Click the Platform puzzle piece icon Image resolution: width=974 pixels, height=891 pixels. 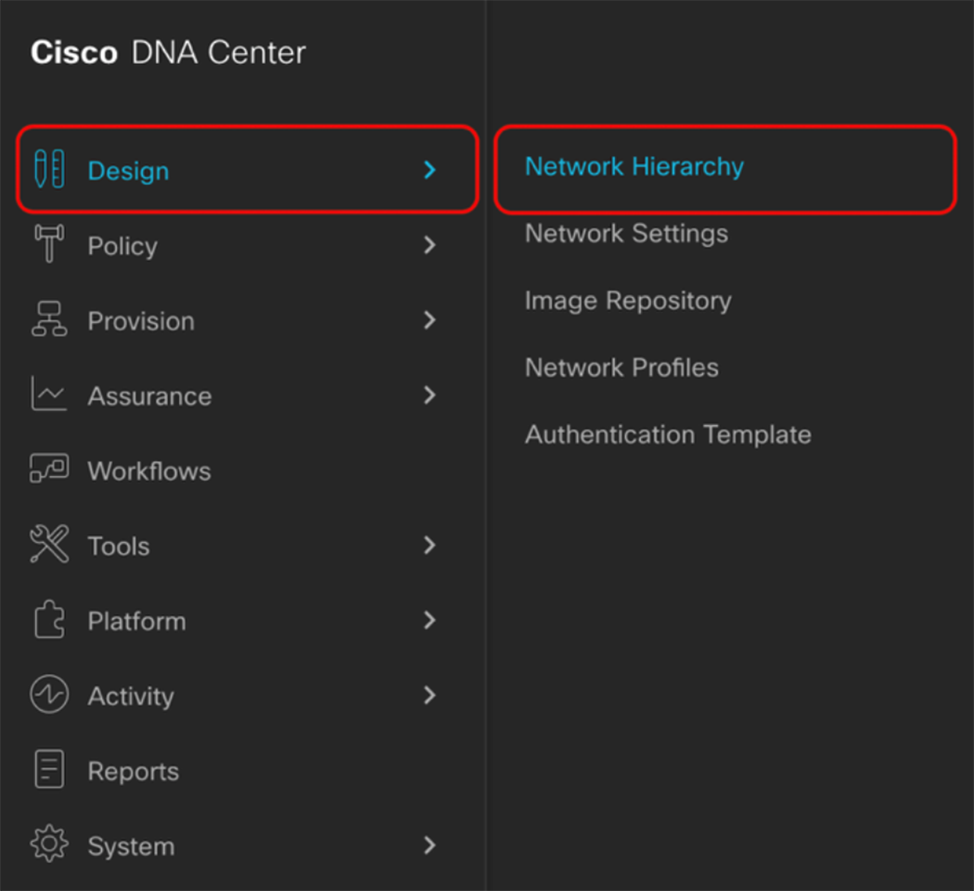tap(49, 619)
